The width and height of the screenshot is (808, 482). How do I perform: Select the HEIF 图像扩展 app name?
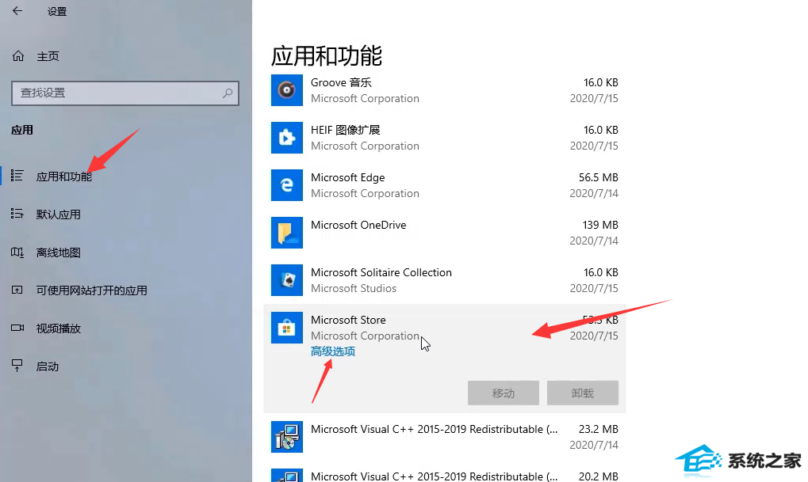coord(345,130)
